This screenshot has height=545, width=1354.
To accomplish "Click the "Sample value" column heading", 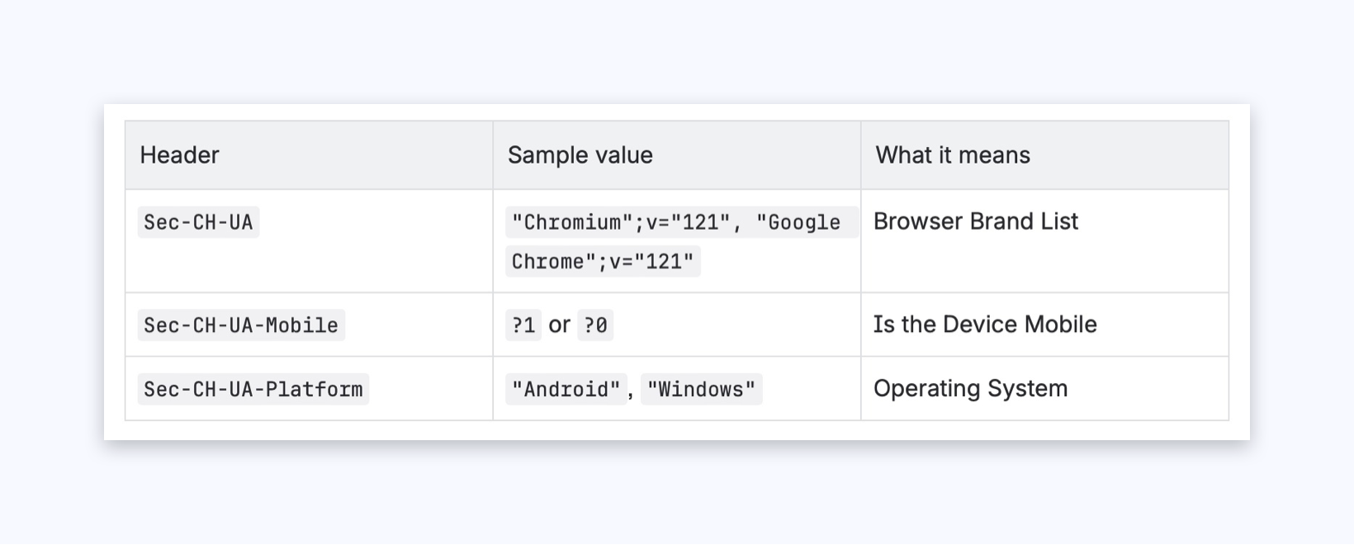I will (580, 155).
